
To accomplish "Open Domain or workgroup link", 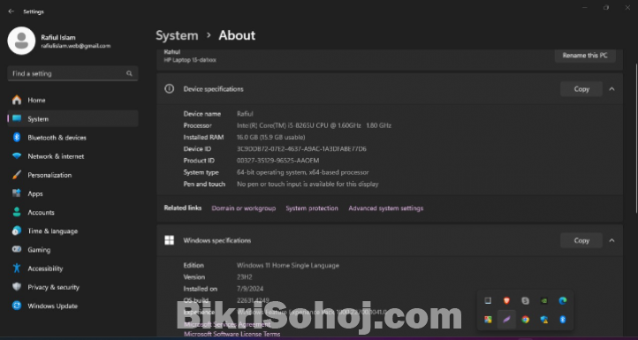I will coord(243,208).
